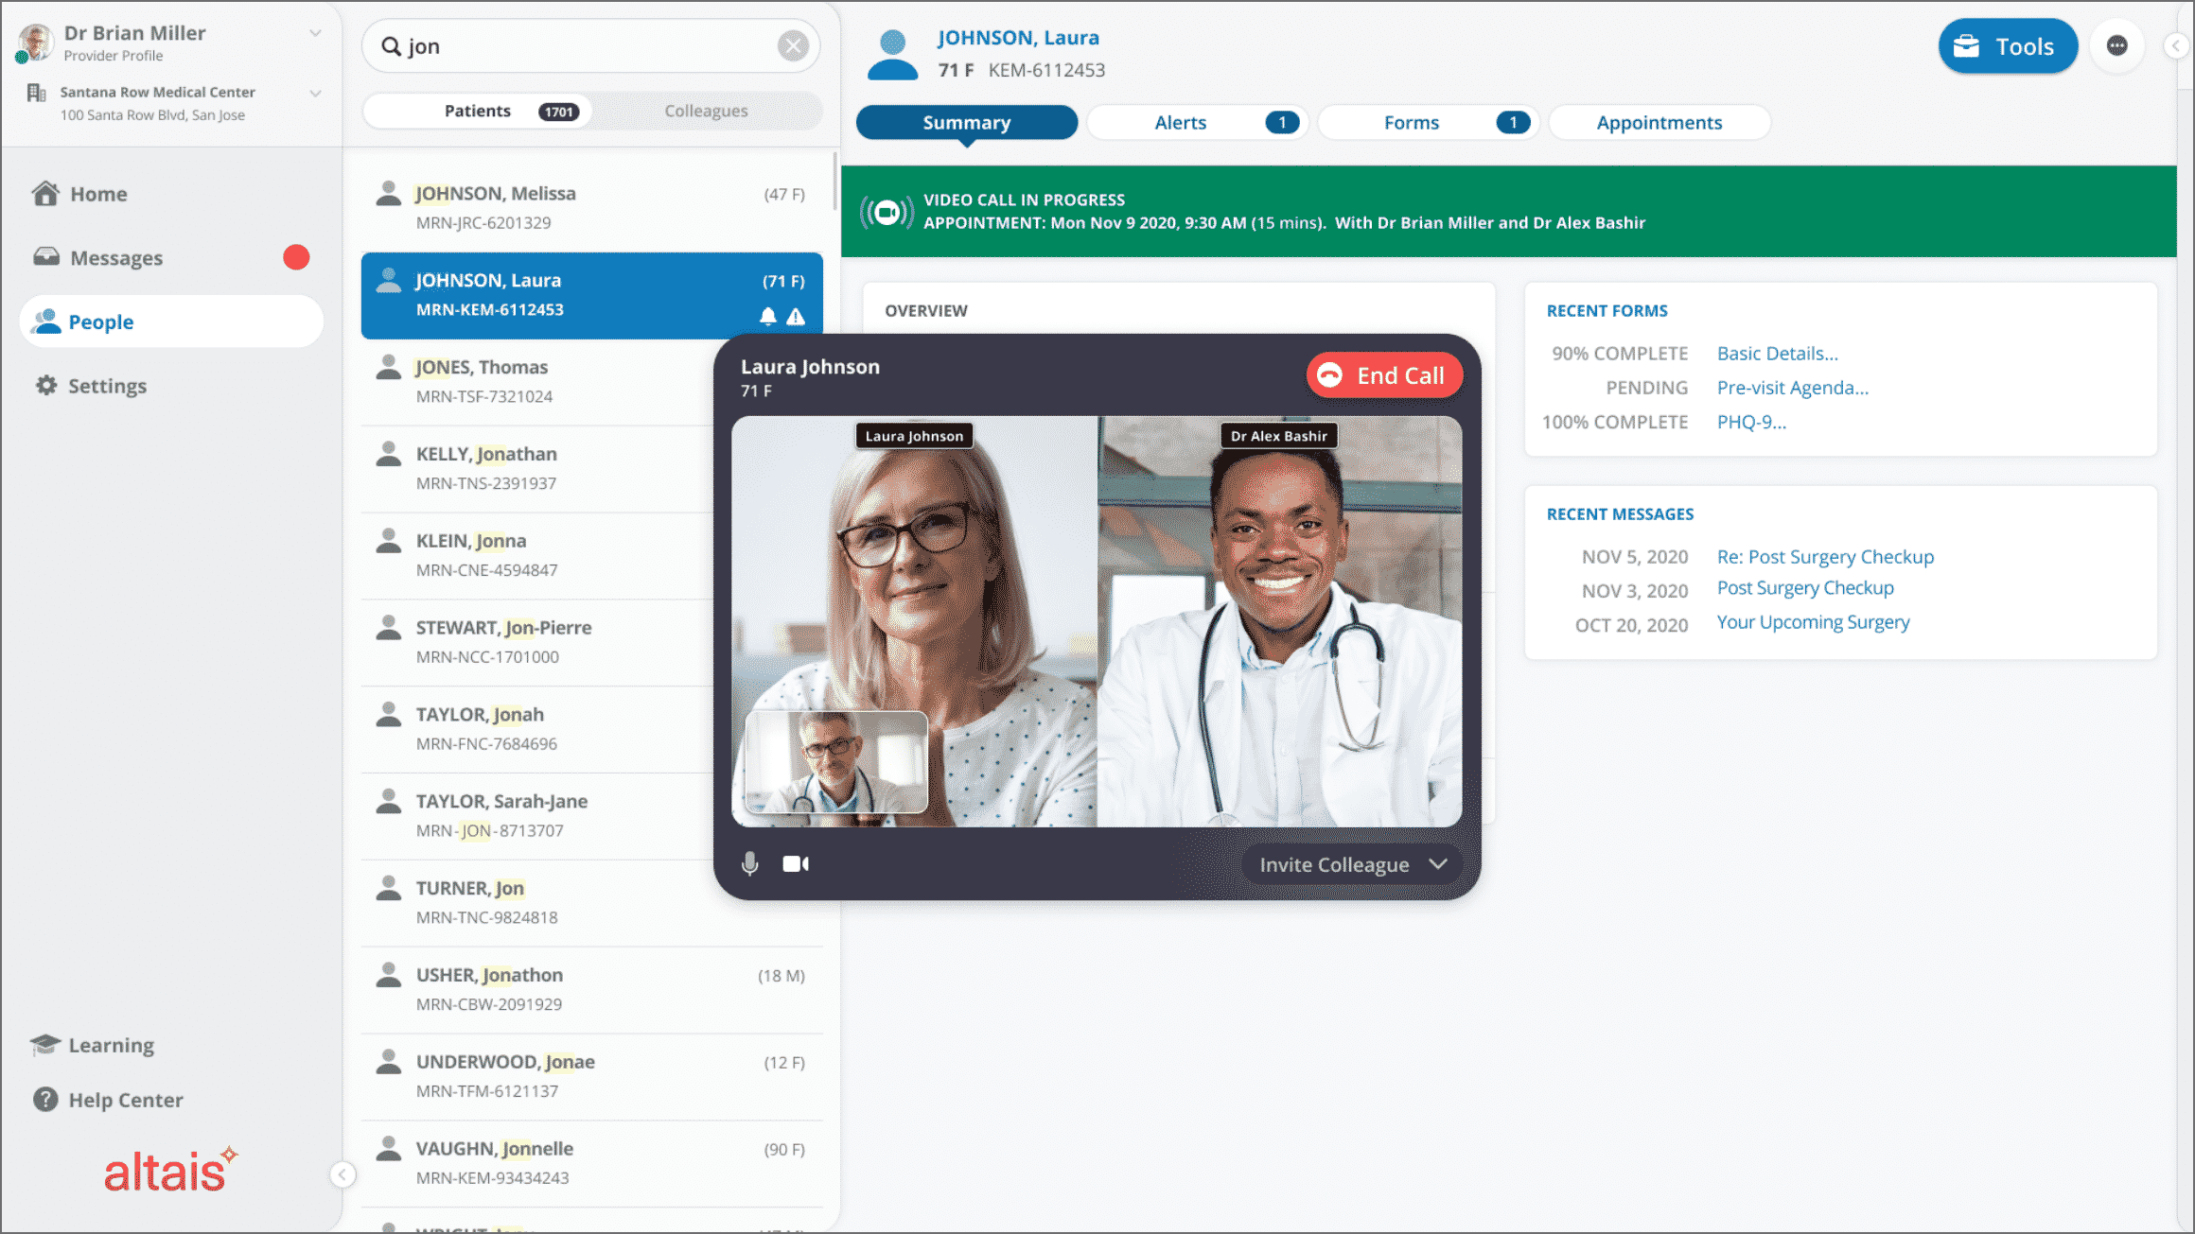
Task: Click the End Call button
Action: pos(1385,375)
